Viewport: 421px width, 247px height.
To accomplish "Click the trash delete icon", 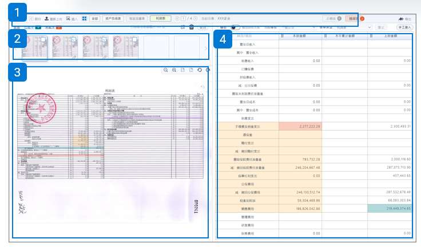I will [x=190, y=27].
